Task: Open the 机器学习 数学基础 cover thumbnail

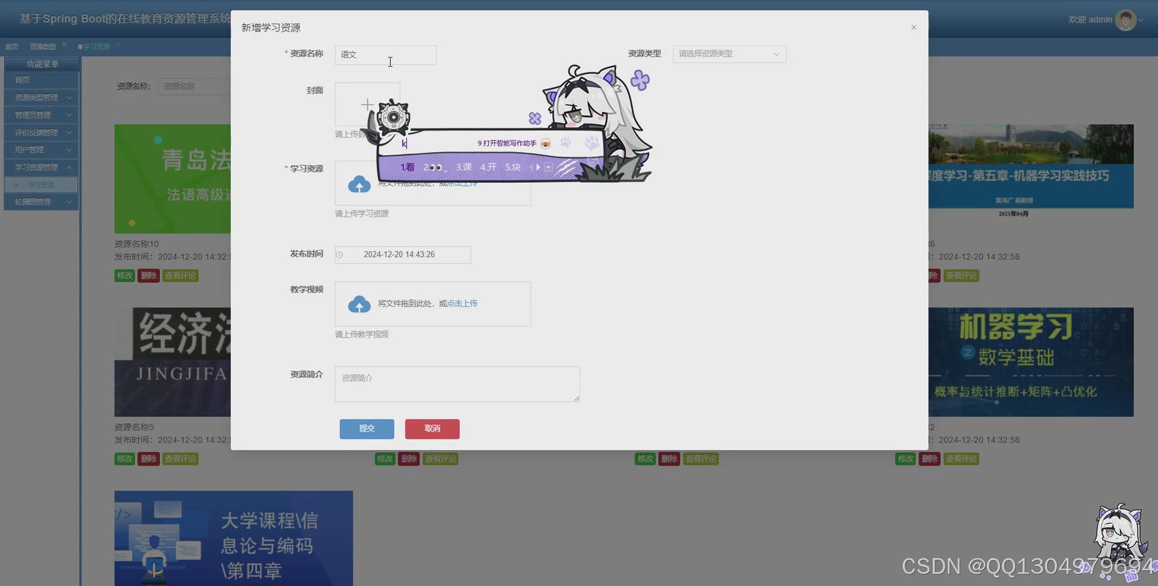Action: click(1031, 362)
